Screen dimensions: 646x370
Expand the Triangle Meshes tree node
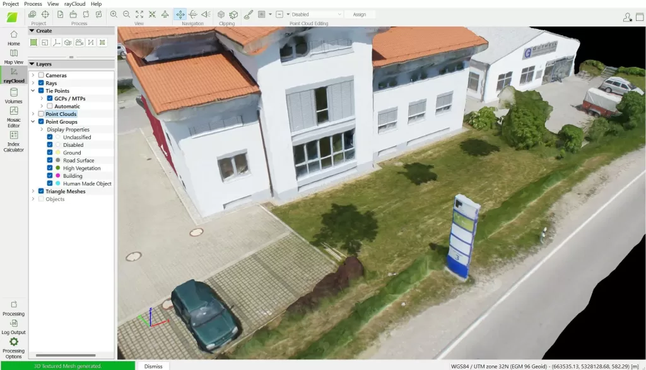[33, 192]
